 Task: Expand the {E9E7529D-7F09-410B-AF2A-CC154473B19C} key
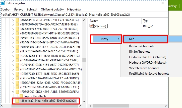coord(13,78)
